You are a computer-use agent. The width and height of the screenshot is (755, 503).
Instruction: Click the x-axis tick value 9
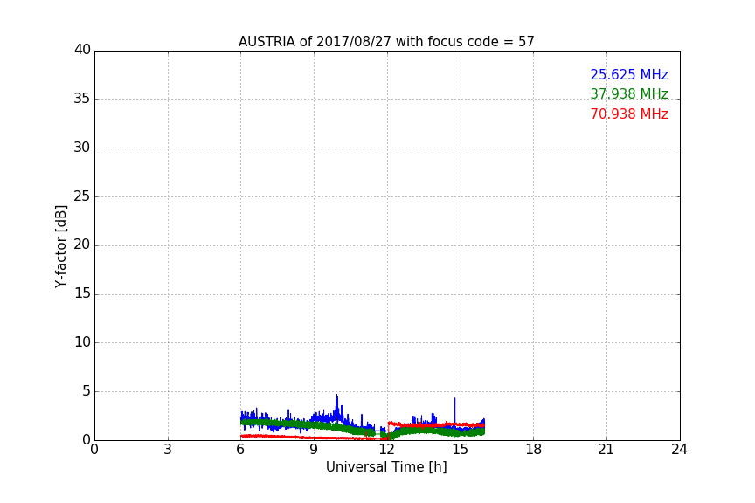[x=314, y=450]
